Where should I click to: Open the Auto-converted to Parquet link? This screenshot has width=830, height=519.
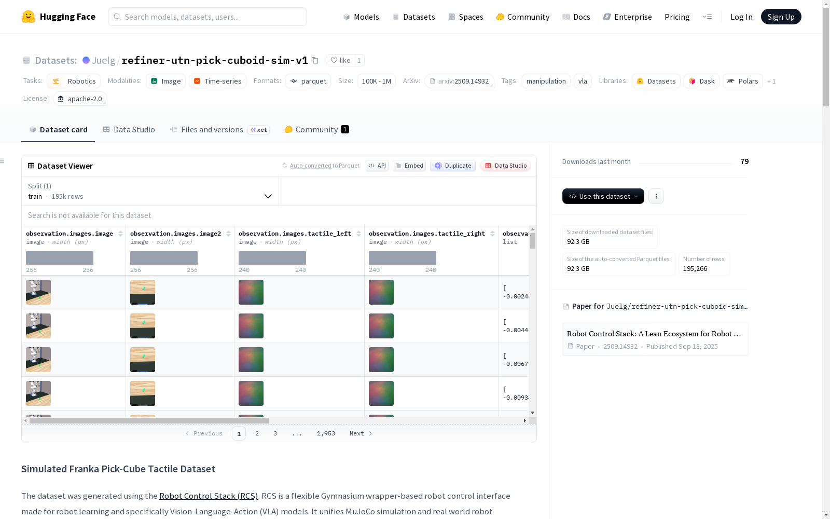[x=321, y=166]
